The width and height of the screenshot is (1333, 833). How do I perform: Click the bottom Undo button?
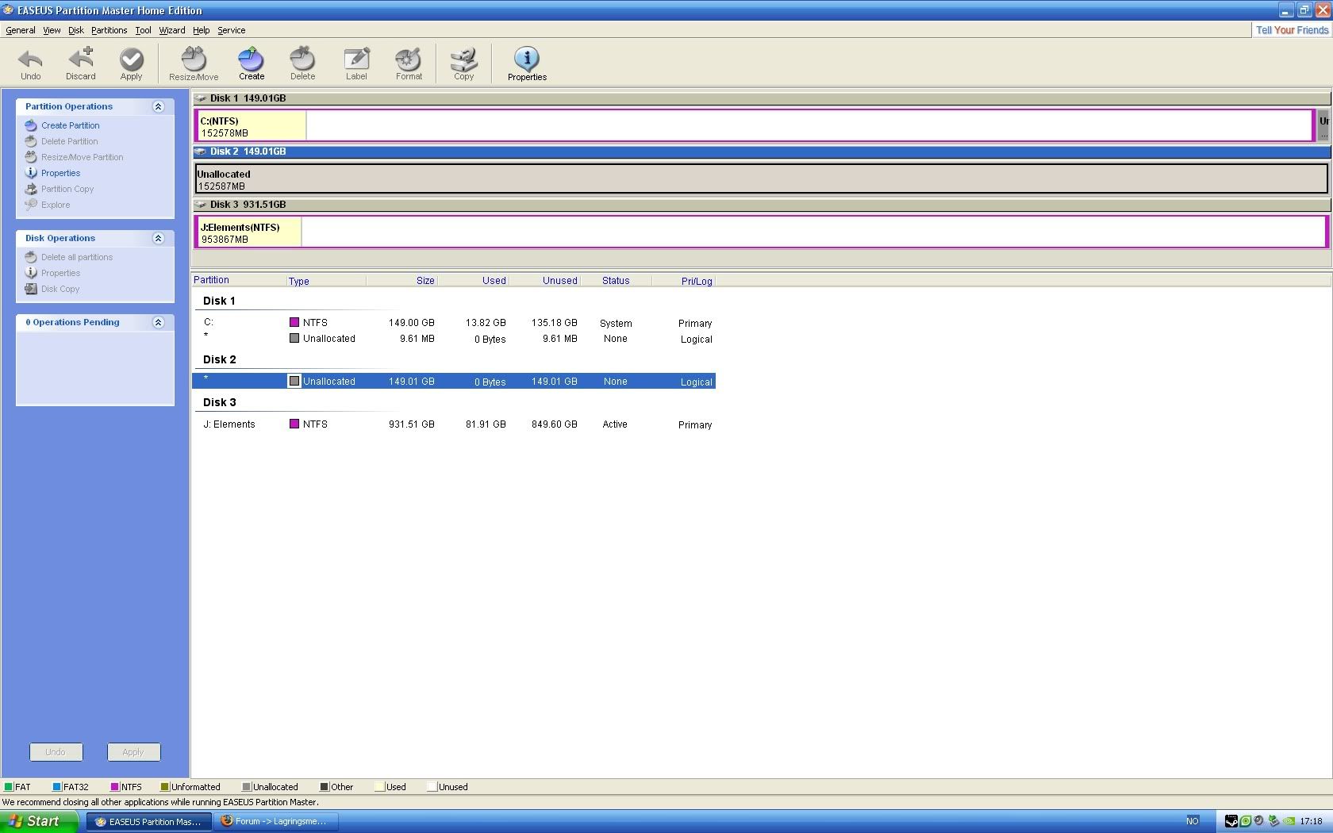click(x=56, y=752)
